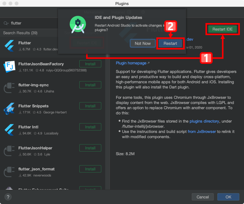Click the Flutter Snippets icon

click(9, 109)
